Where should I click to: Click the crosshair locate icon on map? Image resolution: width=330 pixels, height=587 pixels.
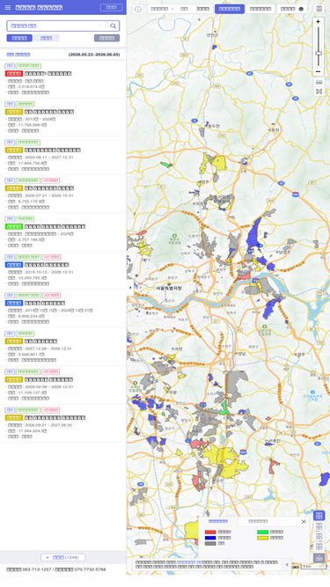click(x=137, y=10)
